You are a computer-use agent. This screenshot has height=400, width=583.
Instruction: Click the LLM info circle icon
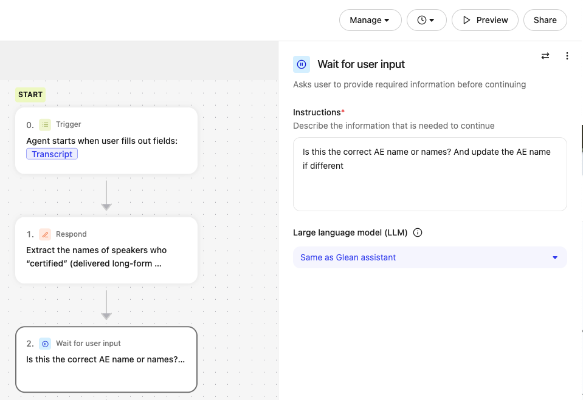[x=418, y=232]
